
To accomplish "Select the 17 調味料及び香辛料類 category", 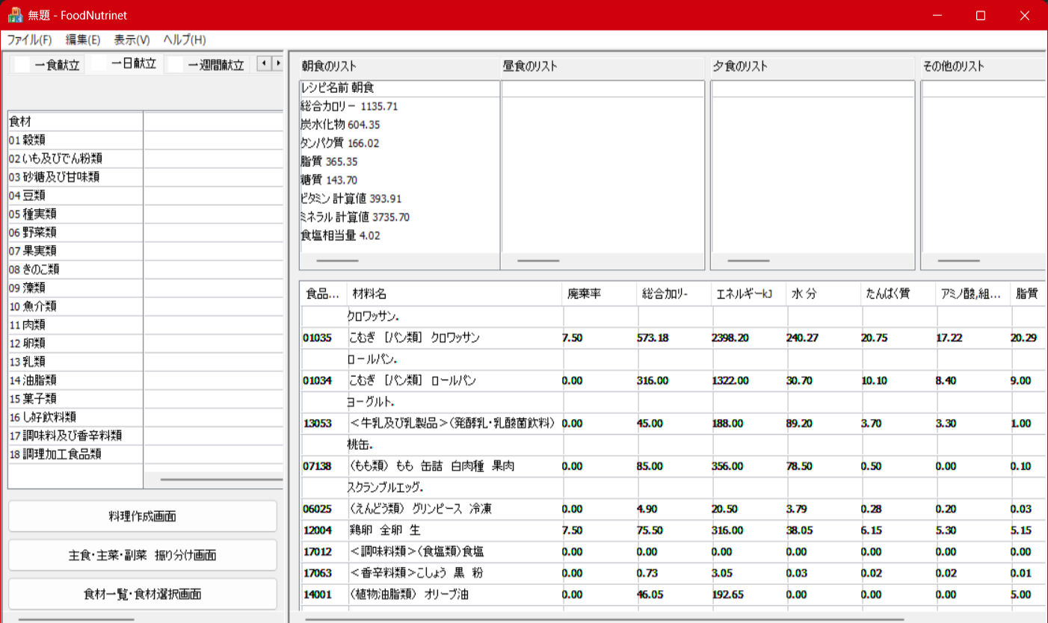I will pyautogui.click(x=75, y=436).
